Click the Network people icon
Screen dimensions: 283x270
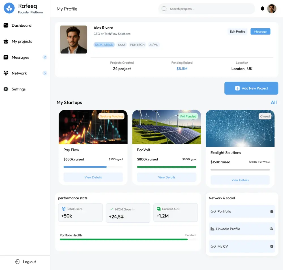(x=6, y=73)
